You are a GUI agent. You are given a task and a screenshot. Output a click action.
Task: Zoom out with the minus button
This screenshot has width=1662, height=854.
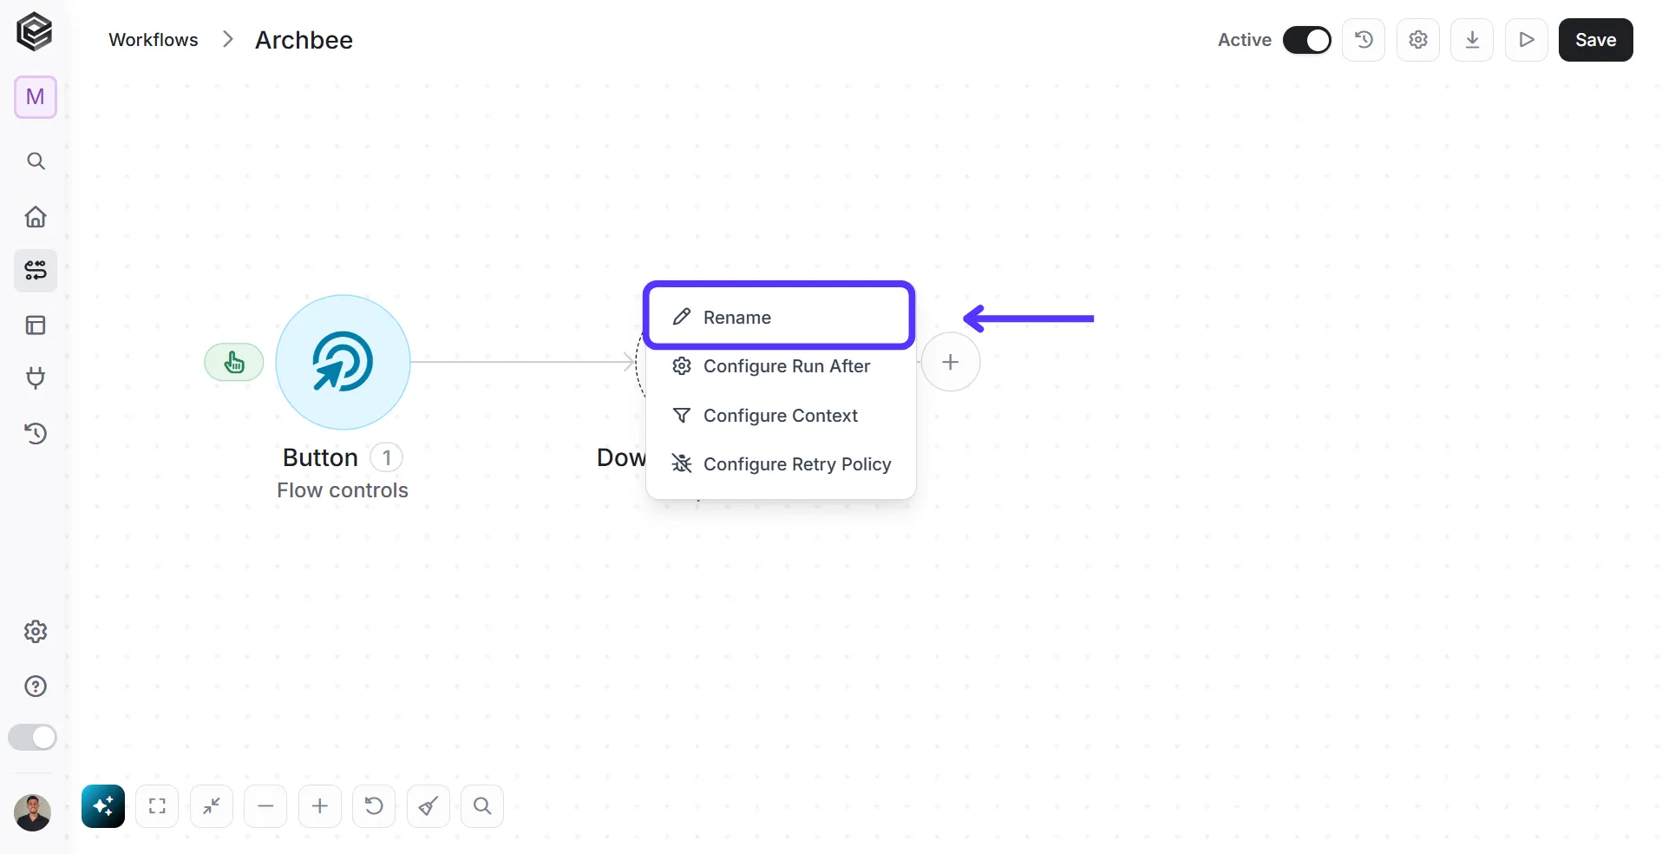click(x=265, y=806)
